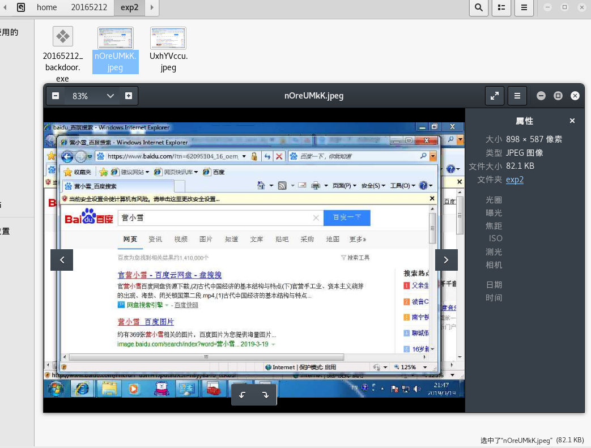Image resolution: width=591 pixels, height=448 pixels.
Task: Click the Windows Start orb in pictured taskbar
Action: click(56, 389)
